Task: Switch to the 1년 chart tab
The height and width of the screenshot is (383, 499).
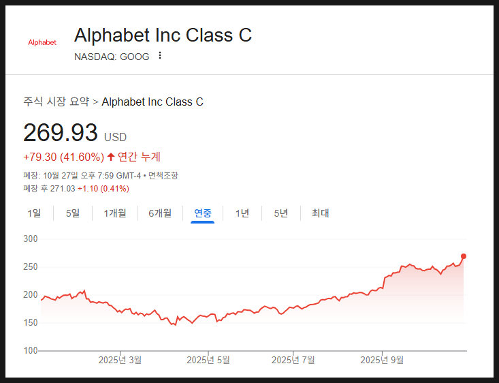Action: tap(242, 213)
